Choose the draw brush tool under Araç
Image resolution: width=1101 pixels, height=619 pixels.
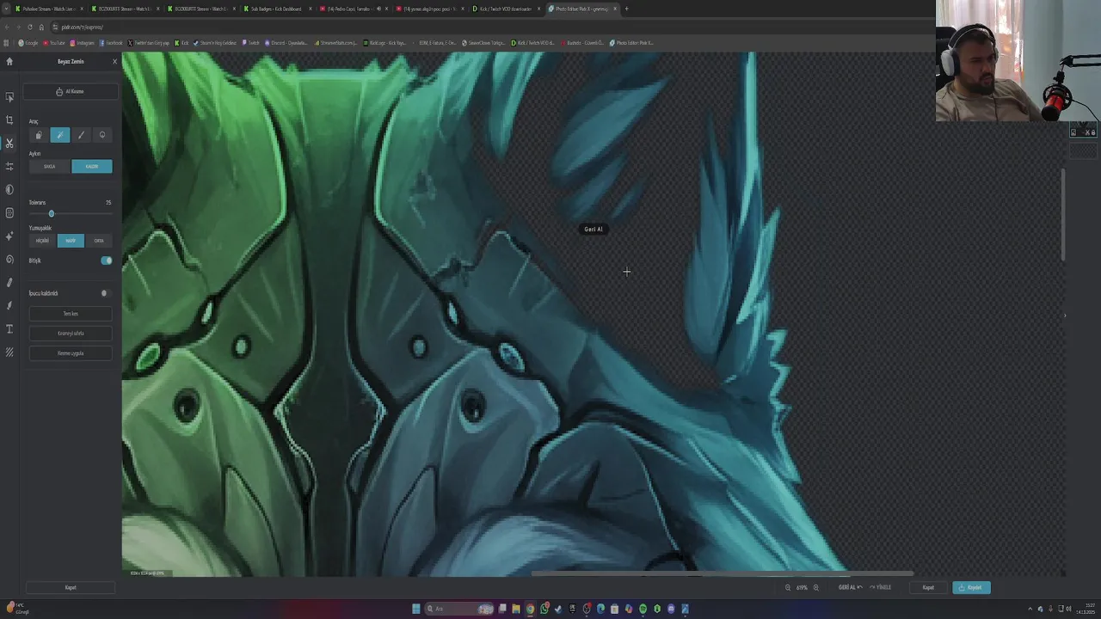(x=81, y=135)
